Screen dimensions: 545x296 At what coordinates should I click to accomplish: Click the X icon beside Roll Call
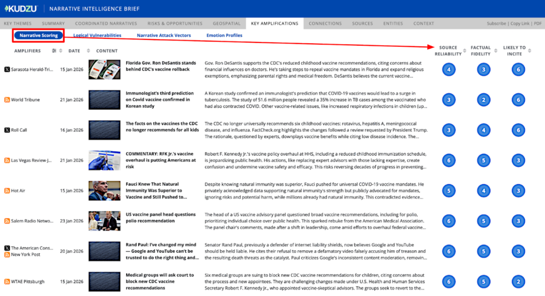7,130
